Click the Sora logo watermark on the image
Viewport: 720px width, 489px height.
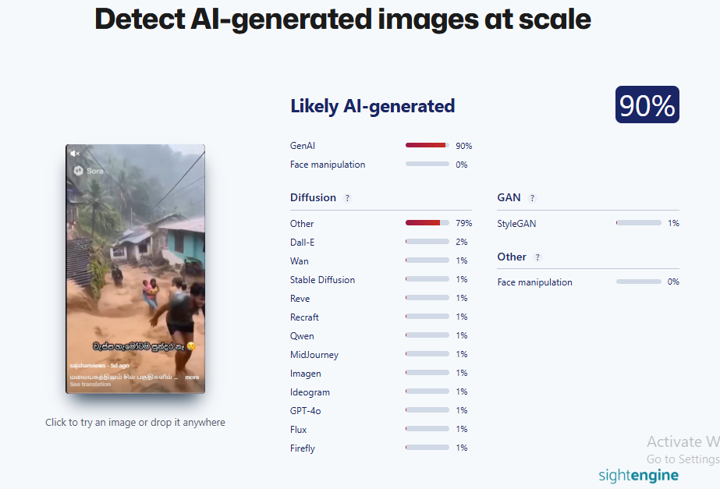pos(89,171)
